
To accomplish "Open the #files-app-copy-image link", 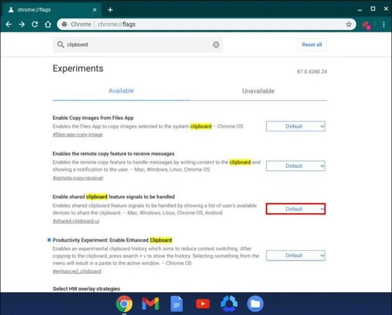I will [78, 135].
